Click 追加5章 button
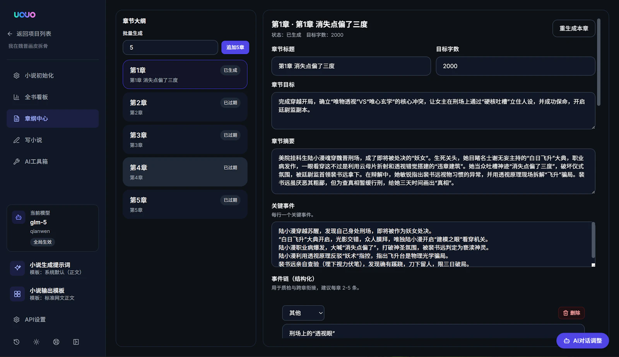 click(x=235, y=47)
